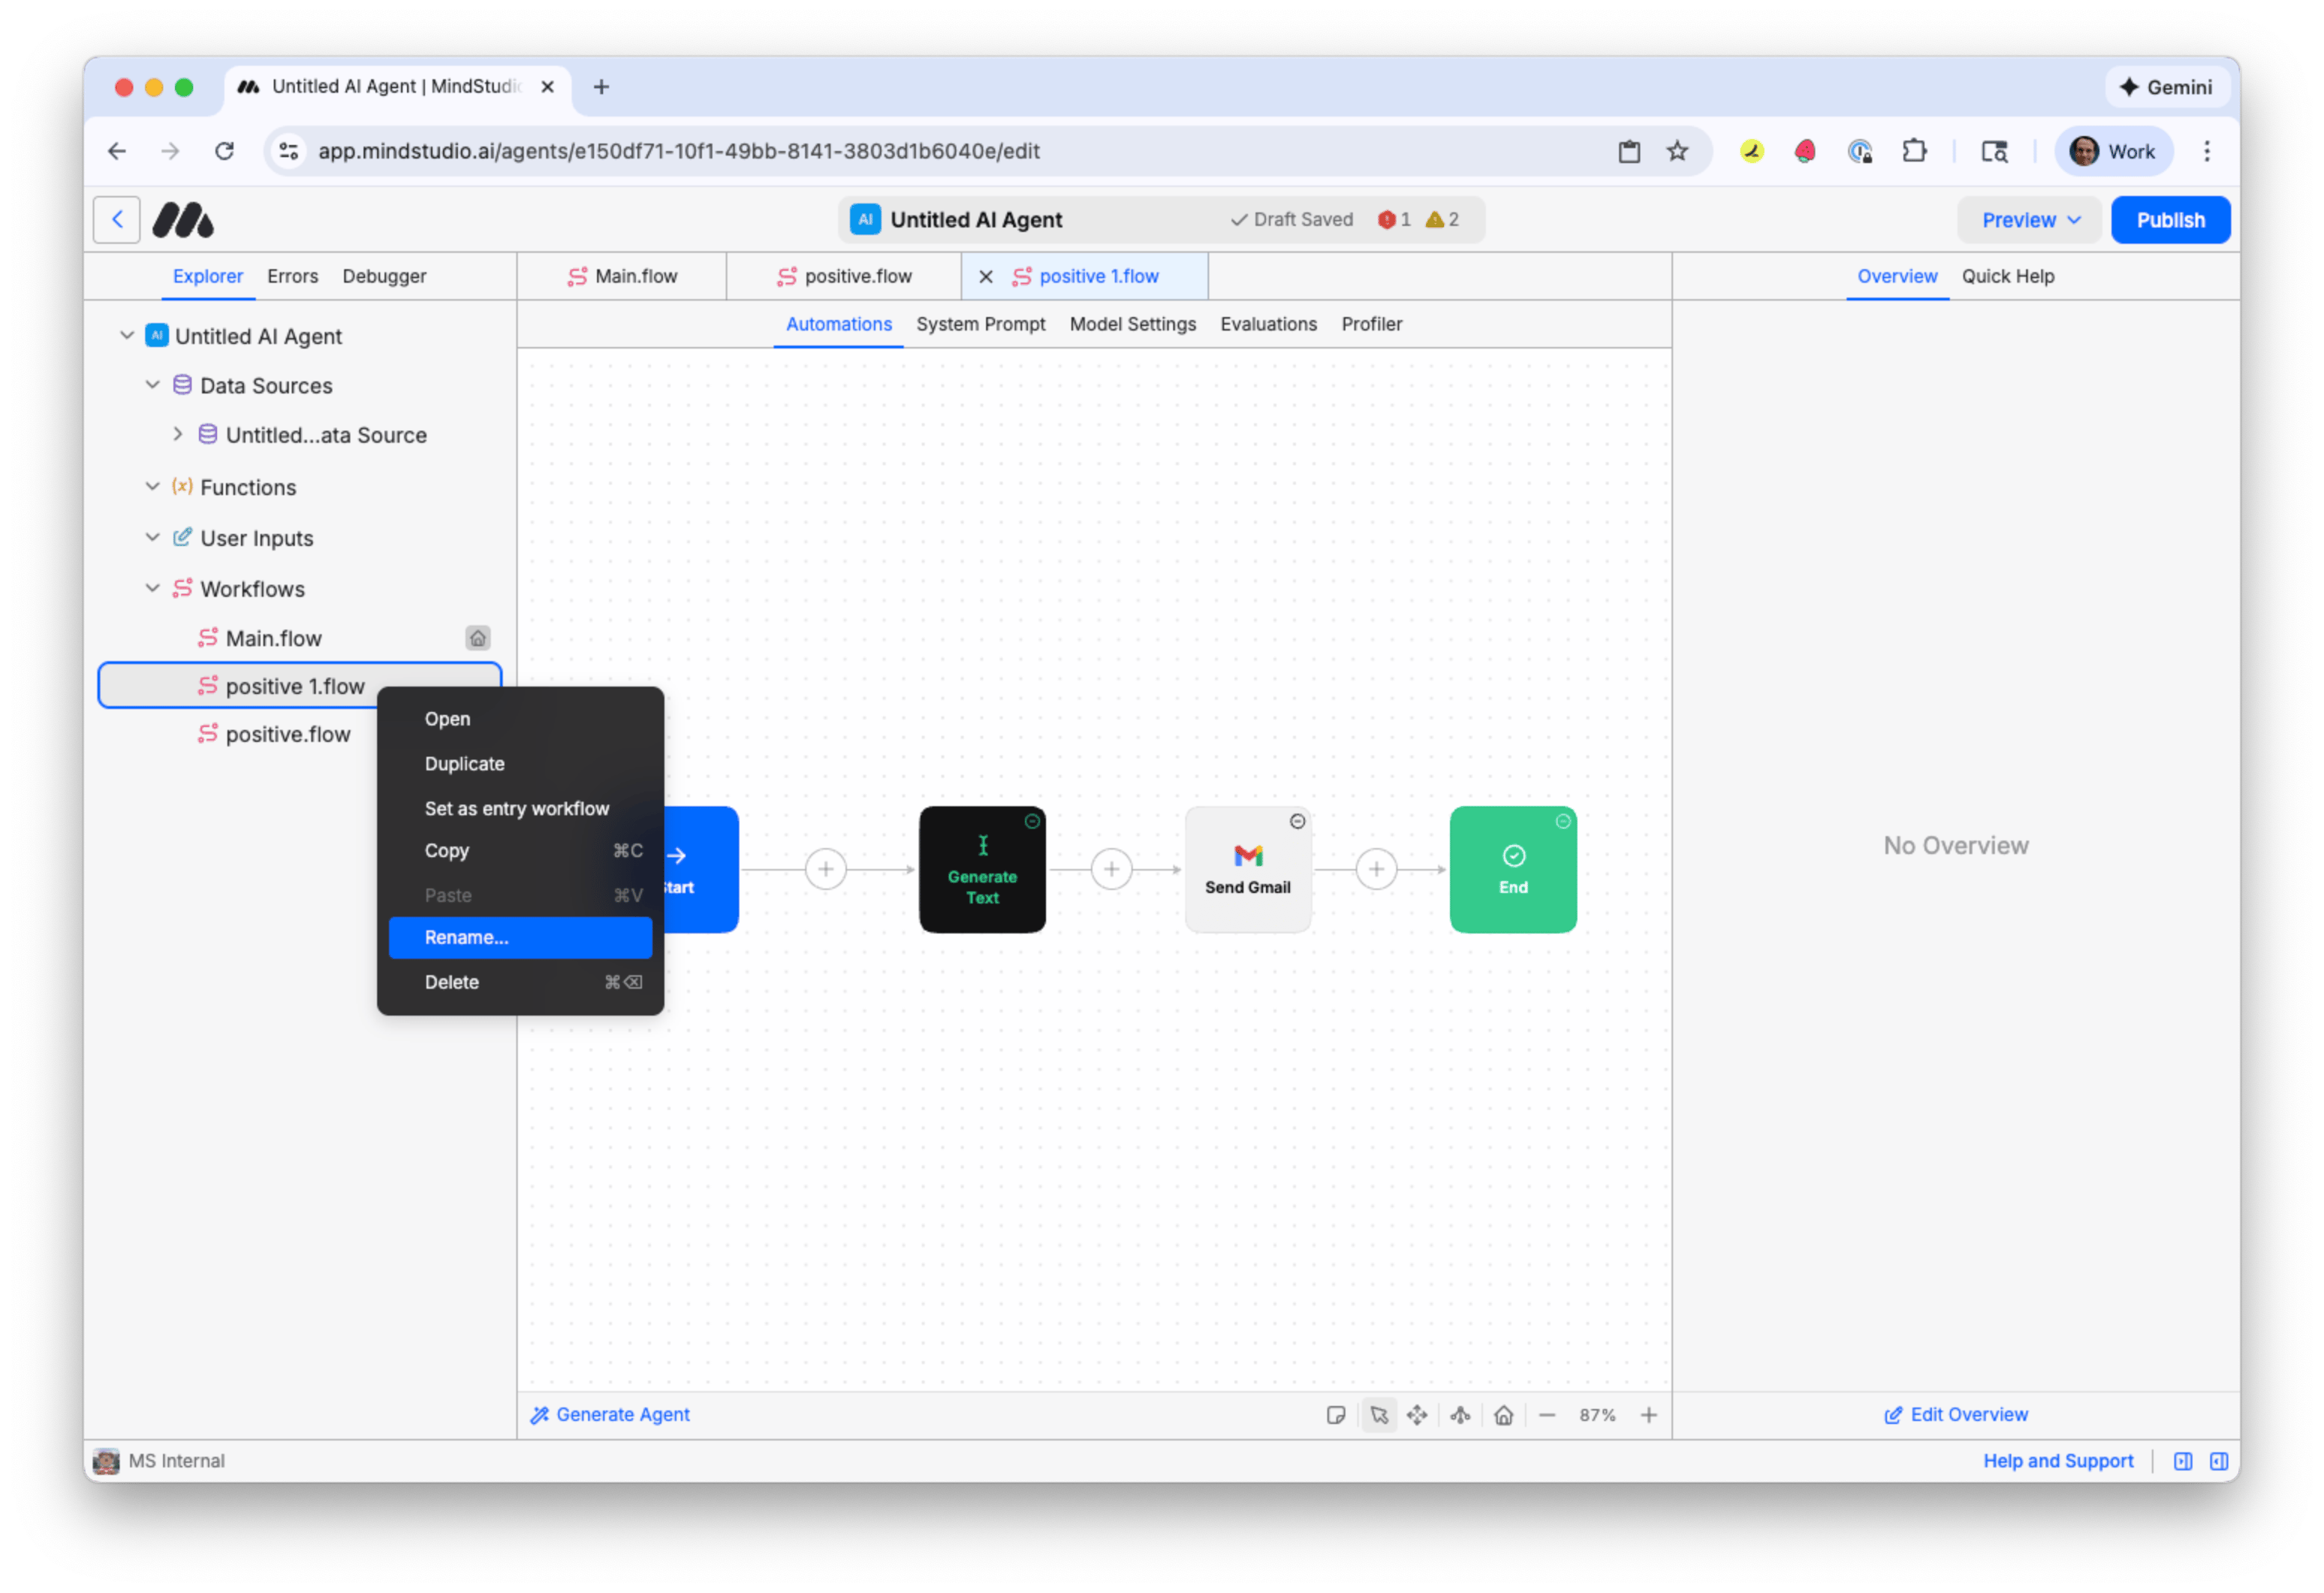Close the positive 1.flow editor tab
2324x1593 pixels.
(x=986, y=276)
